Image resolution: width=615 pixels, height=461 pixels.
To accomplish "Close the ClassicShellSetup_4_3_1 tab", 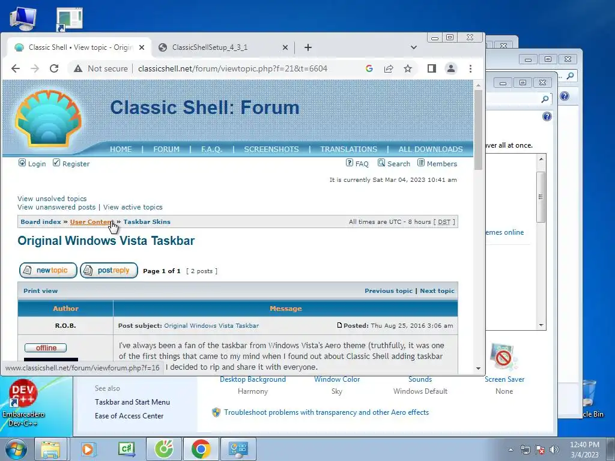I will click(x=285, y=47).
